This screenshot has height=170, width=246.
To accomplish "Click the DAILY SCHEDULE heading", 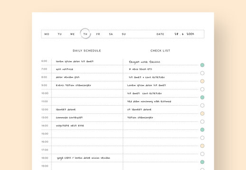I will tap(87, 51).
